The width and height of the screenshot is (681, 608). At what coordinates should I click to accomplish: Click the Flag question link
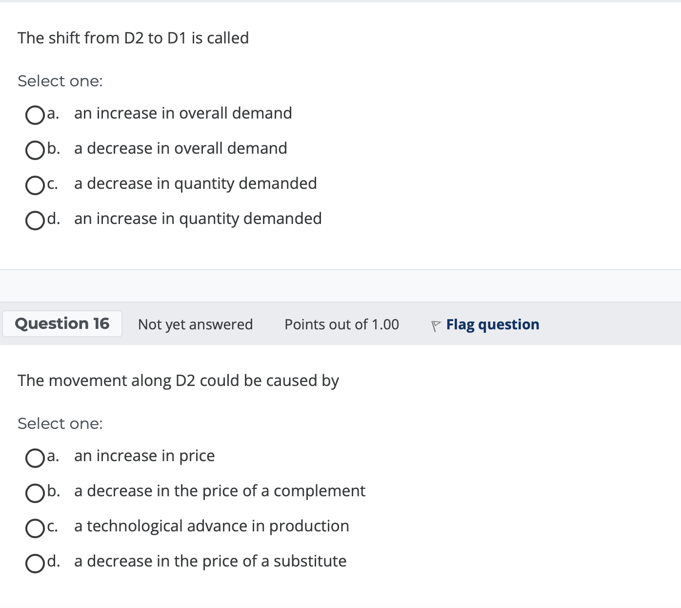click(493, 324)
